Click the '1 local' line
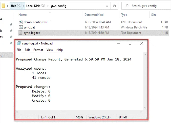Viewport: 171px width, 123px height. pos(39,73)
